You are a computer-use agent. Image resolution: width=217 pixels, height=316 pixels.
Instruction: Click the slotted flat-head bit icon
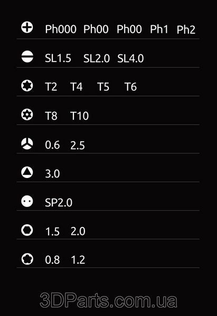click(27, 56)
